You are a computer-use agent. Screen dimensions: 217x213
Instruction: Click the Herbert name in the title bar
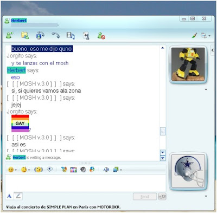point(19,21)
